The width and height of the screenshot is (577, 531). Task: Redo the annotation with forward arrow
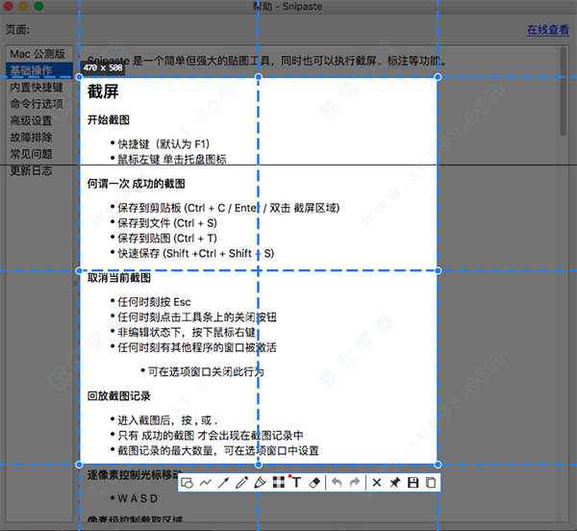(355, 482)
